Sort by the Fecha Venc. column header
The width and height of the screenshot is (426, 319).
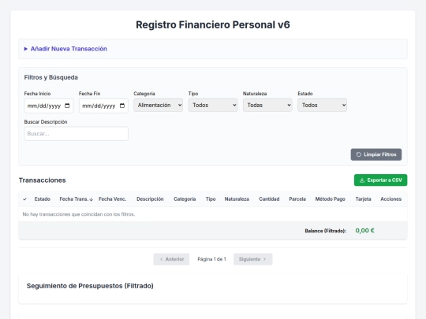[x=113, y=199]
